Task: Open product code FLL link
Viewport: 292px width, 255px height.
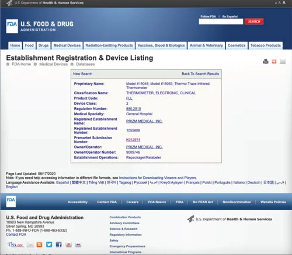Action: point(129,98)
